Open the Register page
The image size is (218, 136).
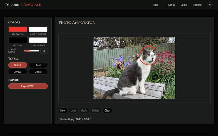coord(198,5)
